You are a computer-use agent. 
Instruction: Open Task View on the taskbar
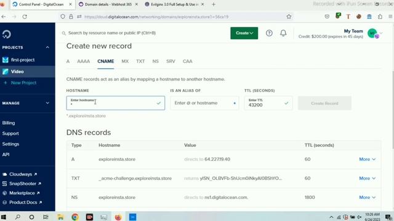coord(46,217)
